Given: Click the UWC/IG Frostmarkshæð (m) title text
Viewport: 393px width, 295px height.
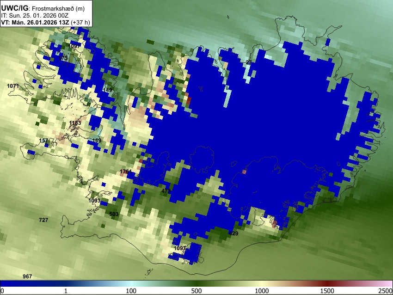Looking at the screenshot, I should [43, 8].
